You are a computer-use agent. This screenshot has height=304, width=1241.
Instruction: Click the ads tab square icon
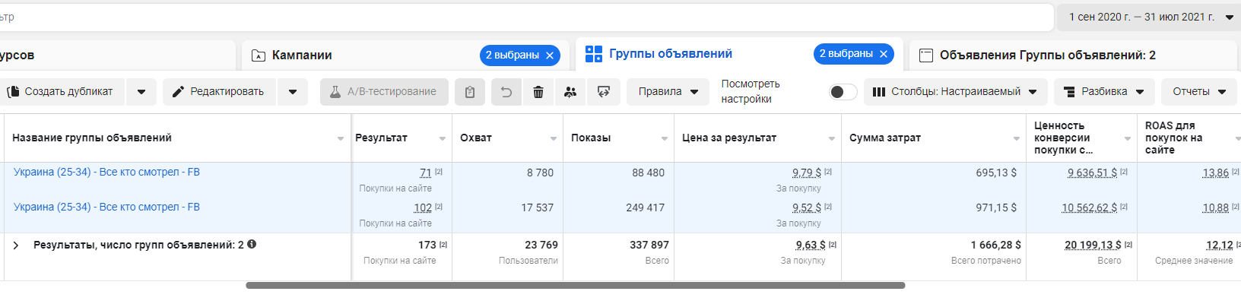pos(926,55)
